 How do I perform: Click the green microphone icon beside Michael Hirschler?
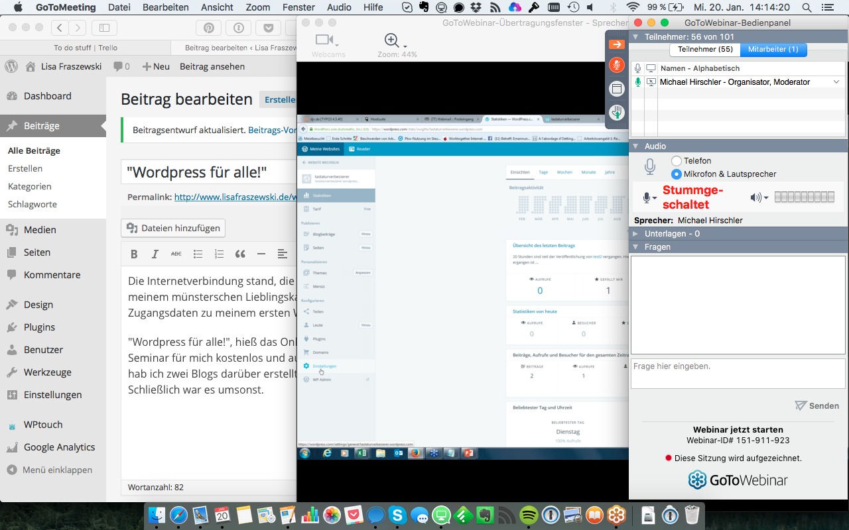638,82
